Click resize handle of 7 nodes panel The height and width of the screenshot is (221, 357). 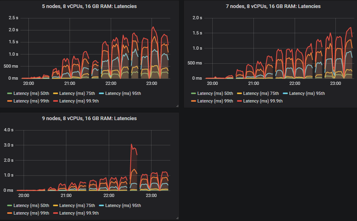pos(355,106)
